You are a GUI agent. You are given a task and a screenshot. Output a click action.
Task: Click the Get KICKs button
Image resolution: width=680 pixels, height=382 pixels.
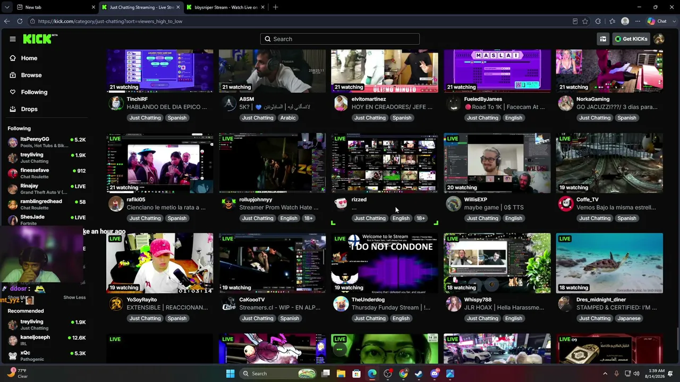631,39
